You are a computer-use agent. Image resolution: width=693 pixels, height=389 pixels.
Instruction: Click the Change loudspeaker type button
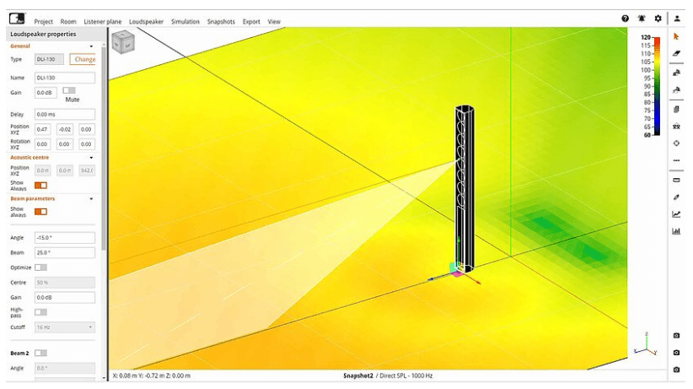coord(84,60)
